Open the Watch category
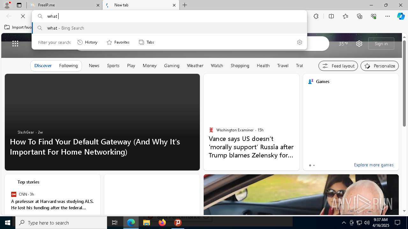The height and width of the screenshot is (229, 408). click(217, 66)
